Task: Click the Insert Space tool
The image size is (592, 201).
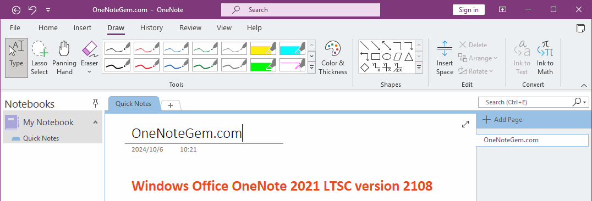Action: (x=445, y=58)
